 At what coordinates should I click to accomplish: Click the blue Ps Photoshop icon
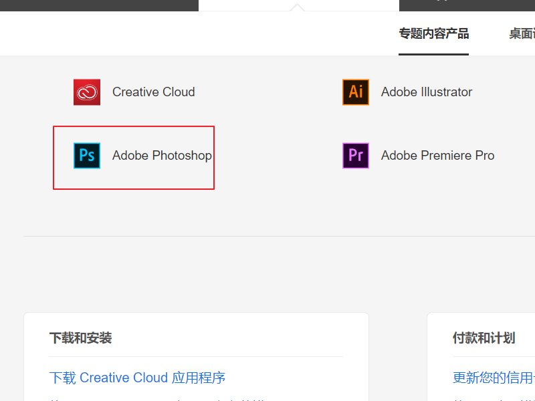click(x=87, y=156)
